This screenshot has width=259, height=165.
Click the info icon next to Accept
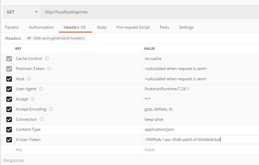coord(32,99)
